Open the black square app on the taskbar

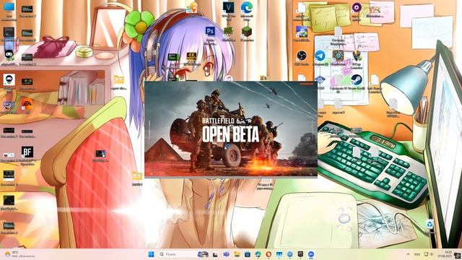300,254
